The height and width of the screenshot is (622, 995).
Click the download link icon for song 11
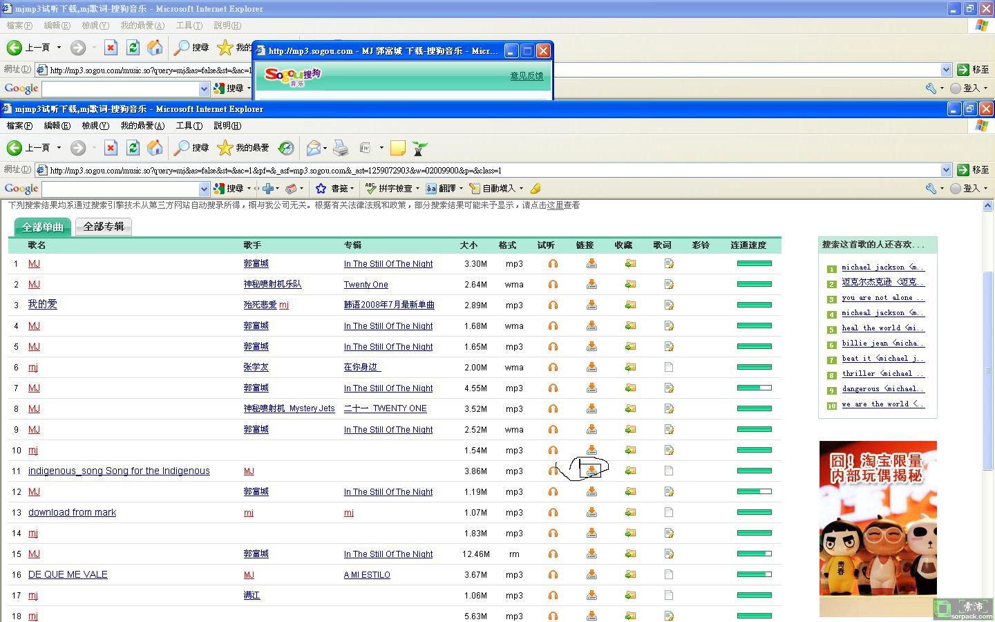coord(591,471)
